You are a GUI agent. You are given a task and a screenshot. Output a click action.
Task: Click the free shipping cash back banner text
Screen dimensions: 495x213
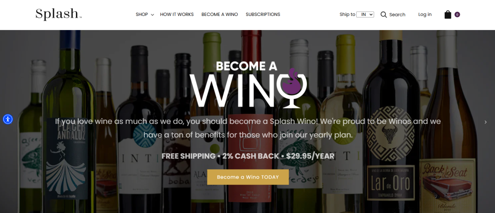[x=248, y=156]
